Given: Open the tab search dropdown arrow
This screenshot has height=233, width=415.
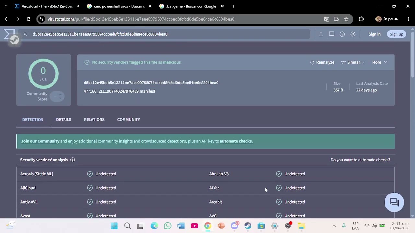Looking at the screenshot, I should (x=6, y=6).
